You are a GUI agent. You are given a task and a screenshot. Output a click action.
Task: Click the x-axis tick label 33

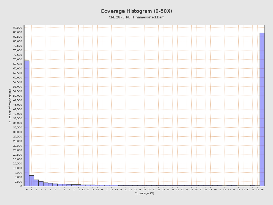coord(182,190)
